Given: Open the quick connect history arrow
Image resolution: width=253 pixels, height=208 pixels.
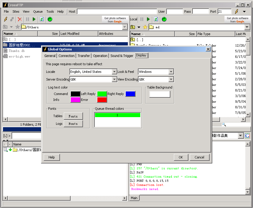Looking at the screenshot, I should 244,12.
